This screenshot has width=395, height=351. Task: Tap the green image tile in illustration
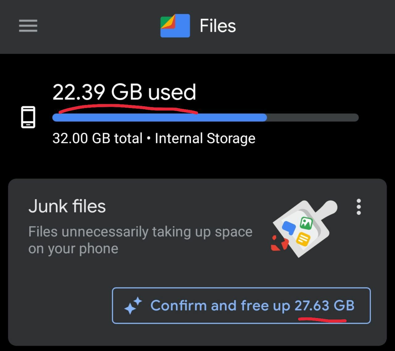[x=306, y=223]
